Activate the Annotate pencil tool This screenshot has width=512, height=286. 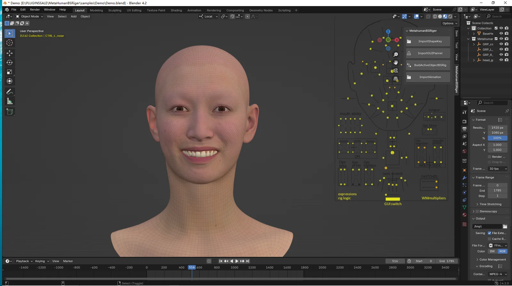[10, 92]
